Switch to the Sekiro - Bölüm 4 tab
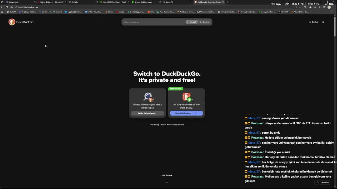 click(x=52, y=2)
